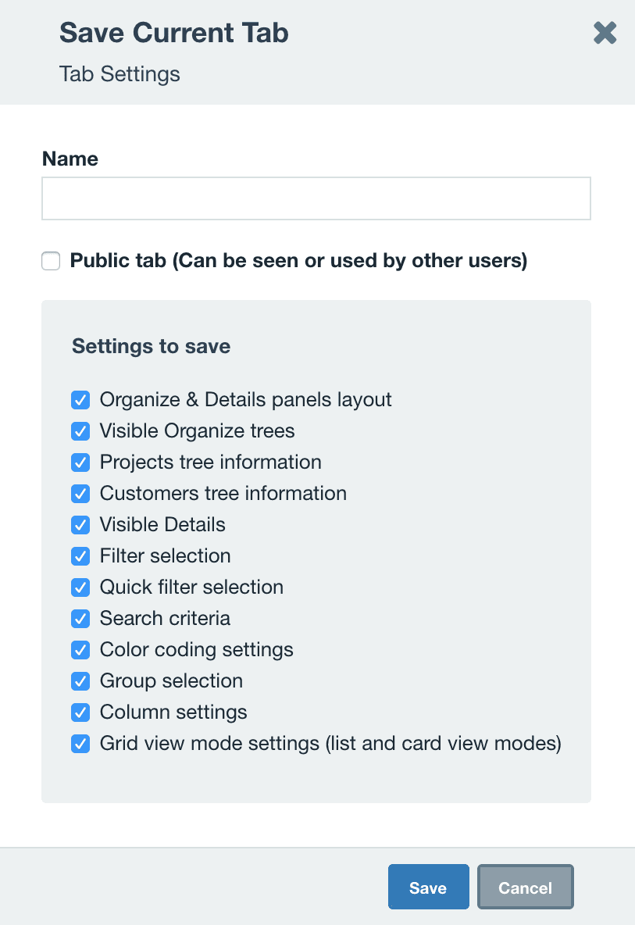Click inside the Name text field
Screen dimensions: 635x925
[316, 198]
